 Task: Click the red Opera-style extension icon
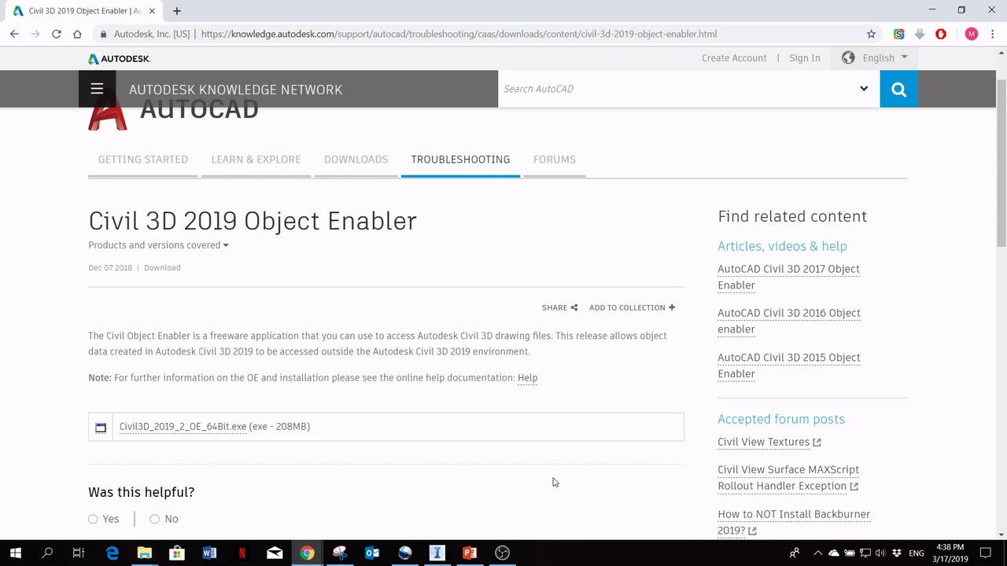coord(941,34)
